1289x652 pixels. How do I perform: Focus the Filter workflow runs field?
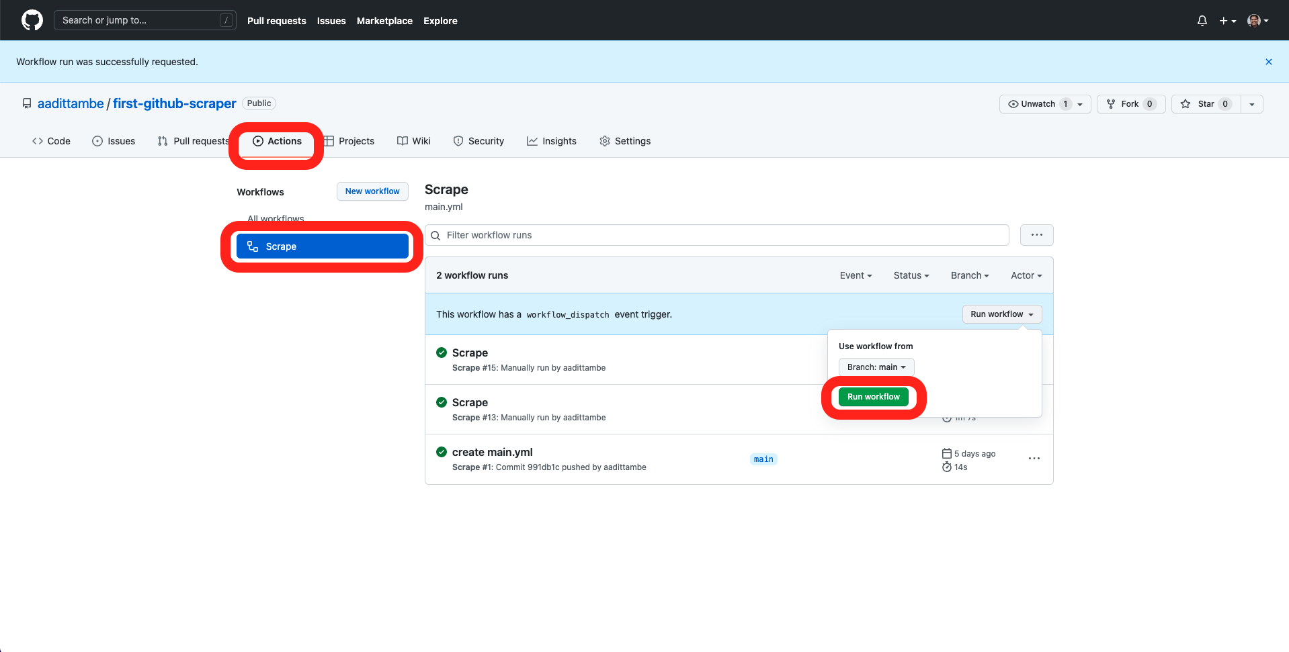point(717,235)
